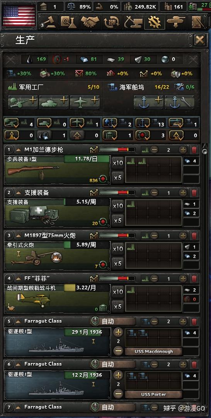Add new ship construction with anchor plus
This screenshot has width=211, height=418.
click(x=148, y=102)
